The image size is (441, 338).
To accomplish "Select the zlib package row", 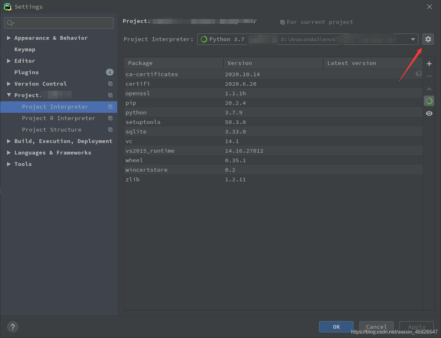I will click(273, 179).
